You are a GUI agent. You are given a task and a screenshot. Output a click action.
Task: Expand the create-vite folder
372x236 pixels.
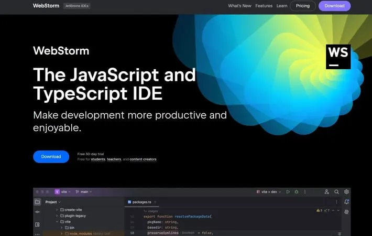57,210
